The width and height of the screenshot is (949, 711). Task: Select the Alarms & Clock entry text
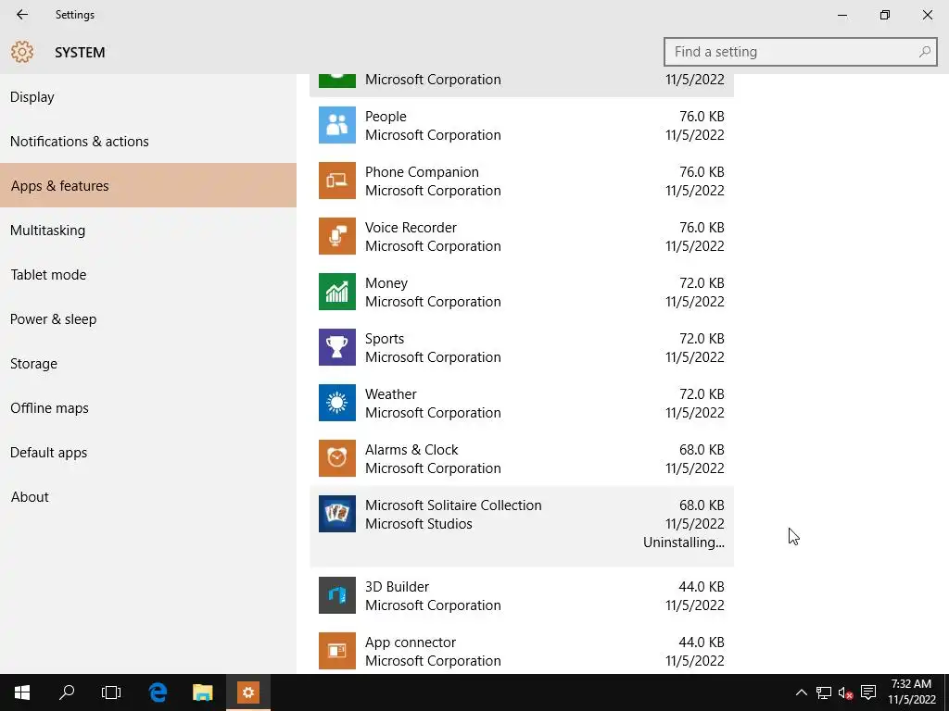pyautogui.click(x=411, y=450)
